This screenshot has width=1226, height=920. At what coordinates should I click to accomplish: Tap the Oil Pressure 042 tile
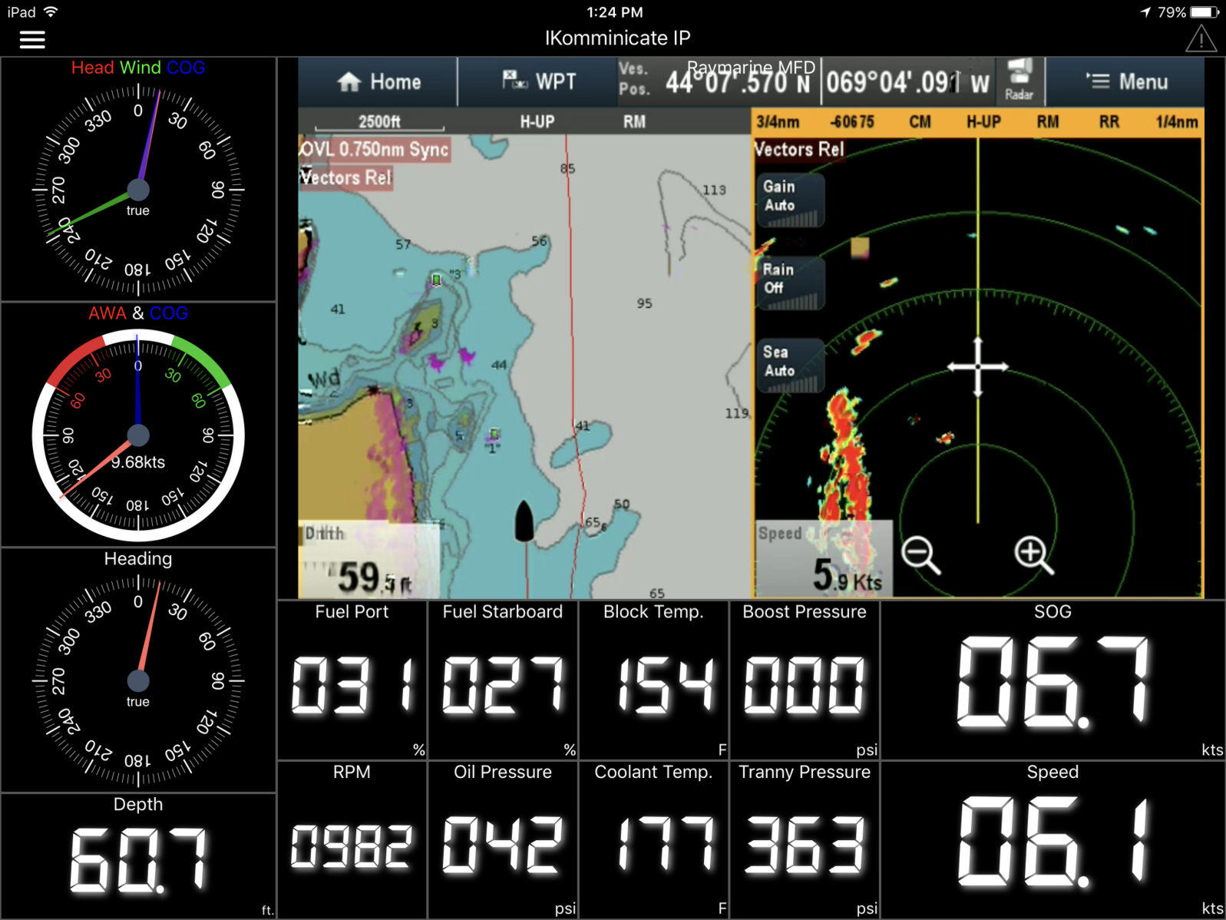[x=503, y=840]
